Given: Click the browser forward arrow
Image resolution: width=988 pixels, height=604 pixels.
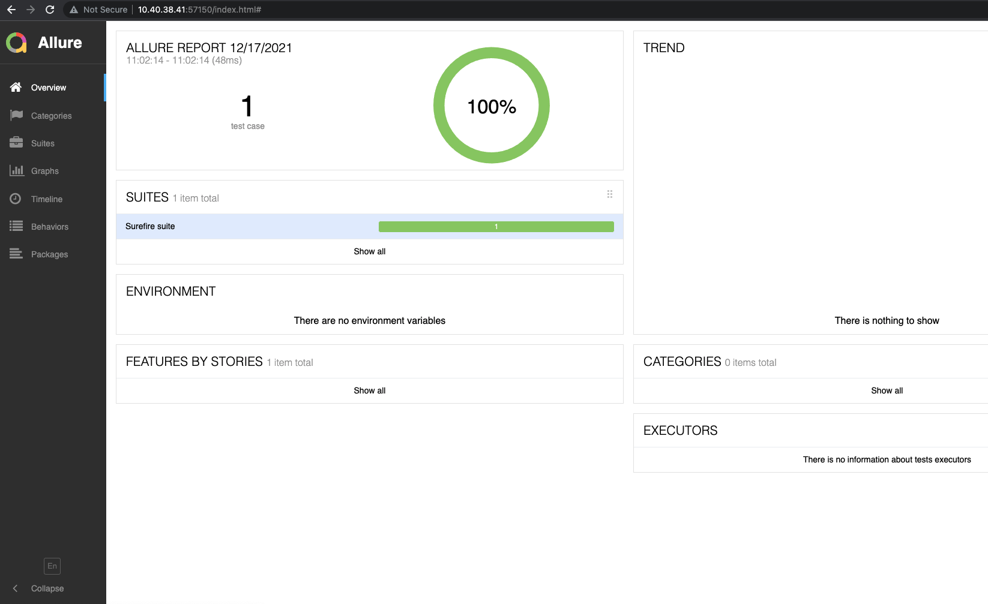Looking at the screenshot, I should pos(31,10).
